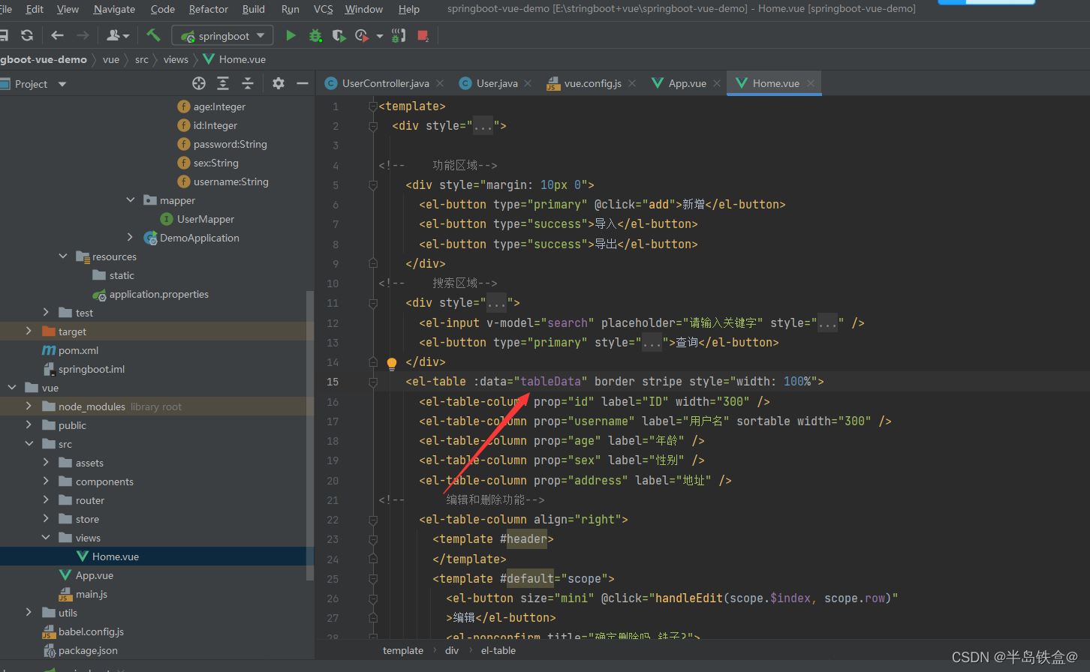The width and height of the screenshot is (1090, 672).
Task: Expand the target folder
Action: coord(29,331)
